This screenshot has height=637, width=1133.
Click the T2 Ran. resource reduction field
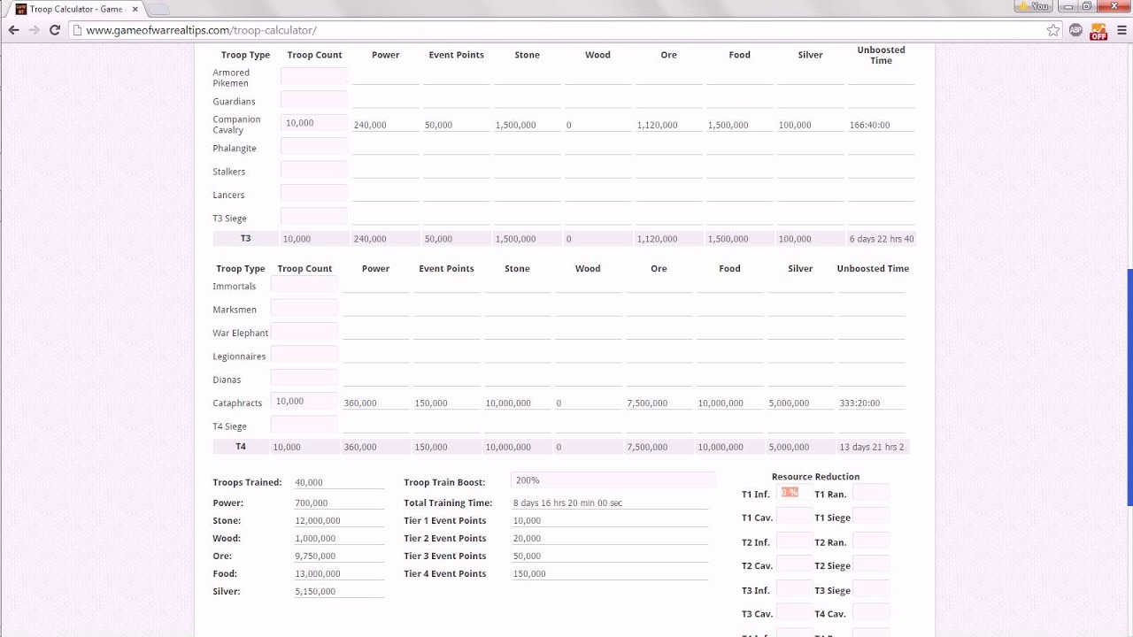pyautogui.click(x=871, y=541)
